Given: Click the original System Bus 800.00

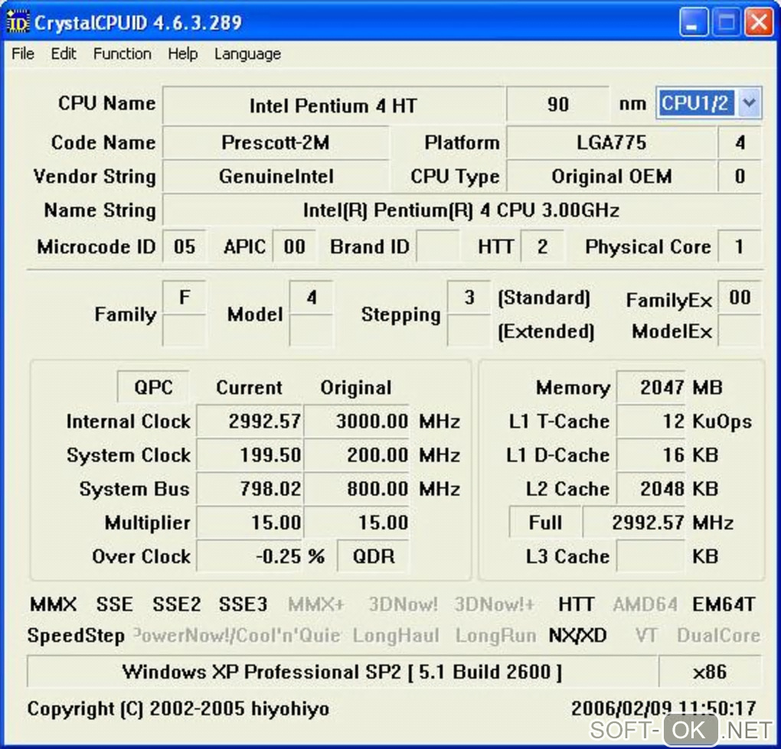Looking at the screenshot, I should pyautogui.click(x=357, y=489).
